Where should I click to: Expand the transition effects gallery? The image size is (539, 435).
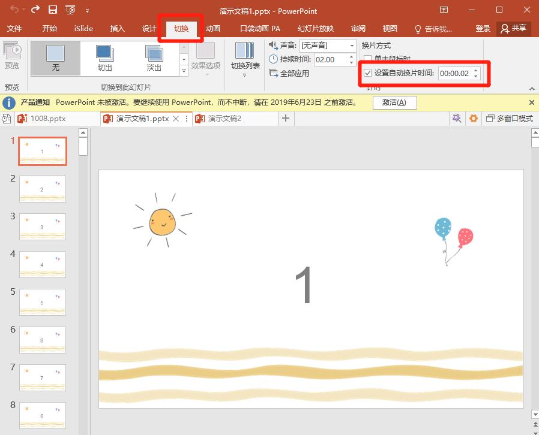tap(184, 71)
